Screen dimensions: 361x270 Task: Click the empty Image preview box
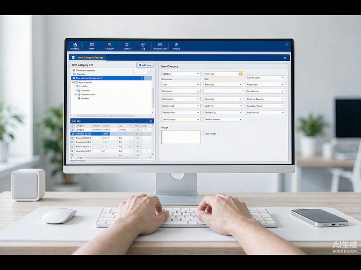tap(181, 137)
